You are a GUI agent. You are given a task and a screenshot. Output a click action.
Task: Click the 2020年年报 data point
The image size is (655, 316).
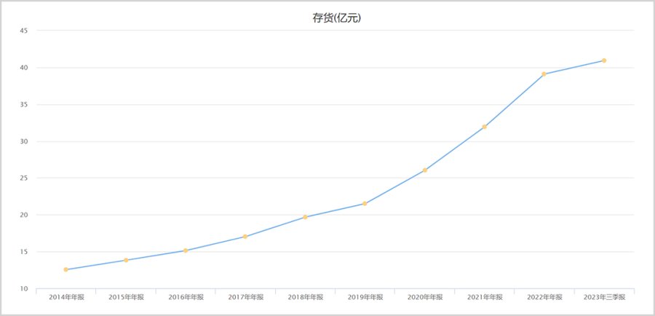click(x=425, y=170)
